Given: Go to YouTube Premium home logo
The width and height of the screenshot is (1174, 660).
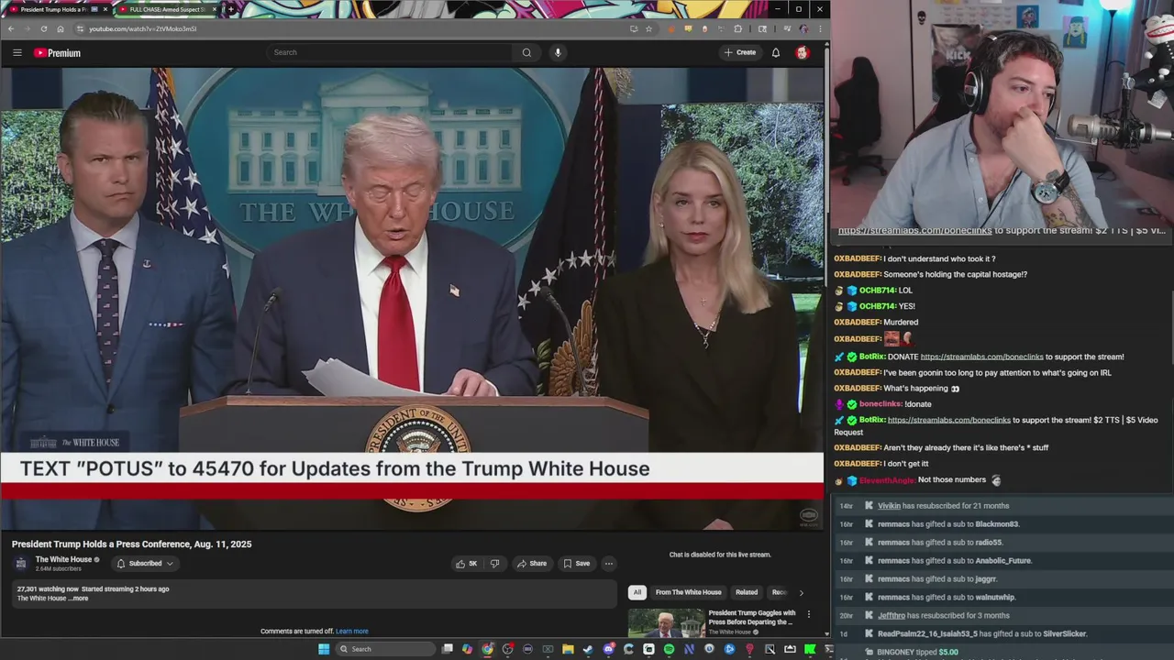Looking at the screenshot, I should (x=57, y=53).
